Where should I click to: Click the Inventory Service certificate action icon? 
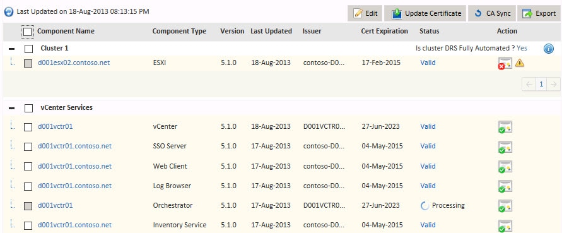pos(505,226)
